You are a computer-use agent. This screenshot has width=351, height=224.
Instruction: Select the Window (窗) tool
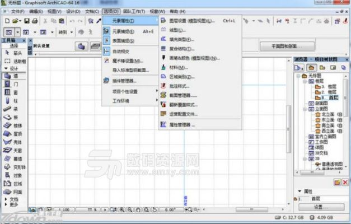click(13, 92)
